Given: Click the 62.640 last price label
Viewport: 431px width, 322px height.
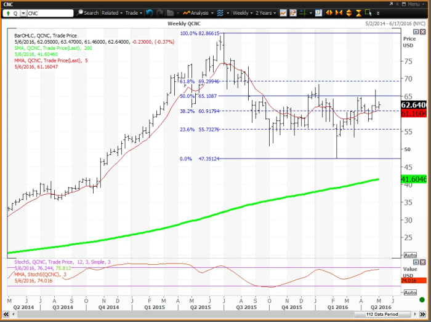Looking at the screenshot, I should [414, 105].
